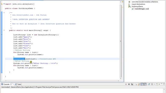
Task: Click the Clear Console icon
Action: point(136,84)
